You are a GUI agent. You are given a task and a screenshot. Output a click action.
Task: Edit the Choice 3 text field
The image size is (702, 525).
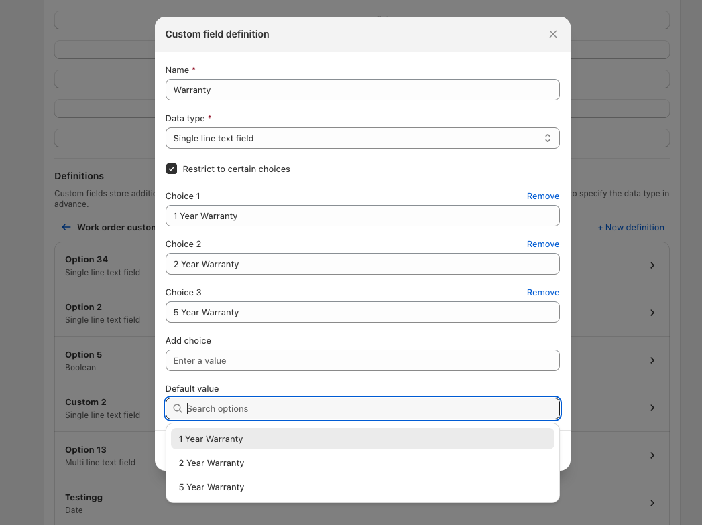(x=362, y=312)
